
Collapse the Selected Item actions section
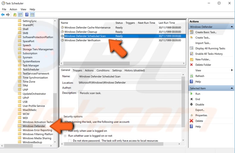pos(232,88)
